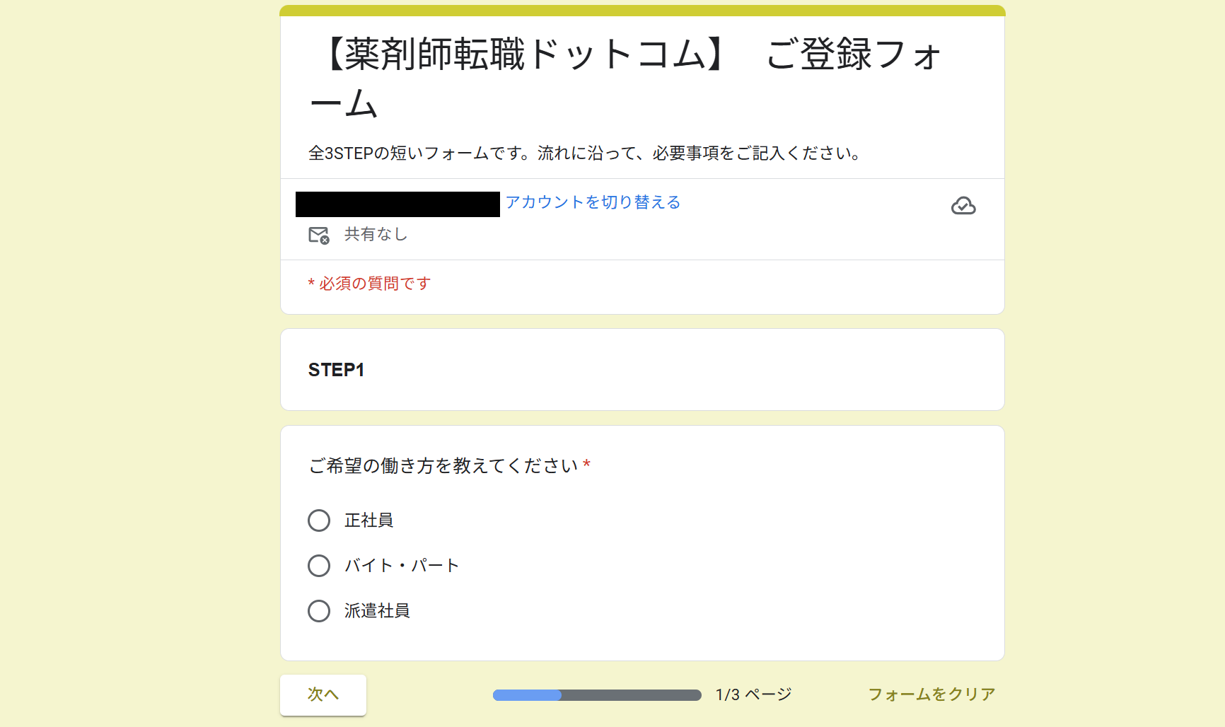Image resolution: width=1225 pixels, height=727 pixels.
Task: Click the 共有なし label text
Action: pyautogui.click(x=374, y=234)
